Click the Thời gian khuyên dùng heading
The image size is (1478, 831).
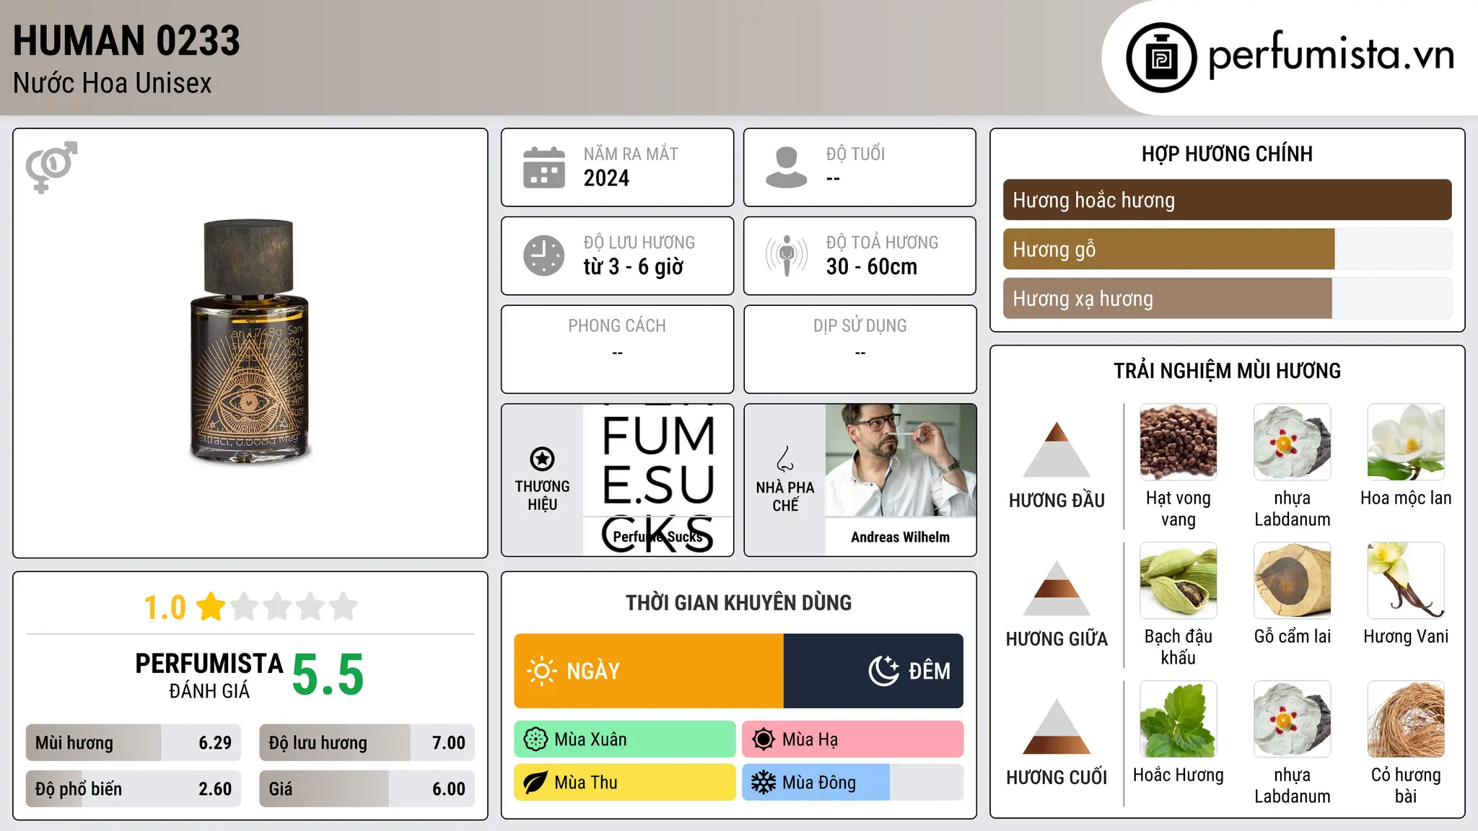coord(738,602)
